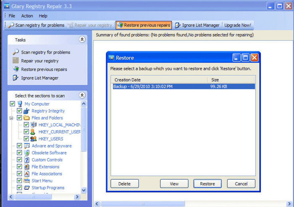Select 'Restore previous repairs' link in Tasks
294x207 pixels.
44,69
